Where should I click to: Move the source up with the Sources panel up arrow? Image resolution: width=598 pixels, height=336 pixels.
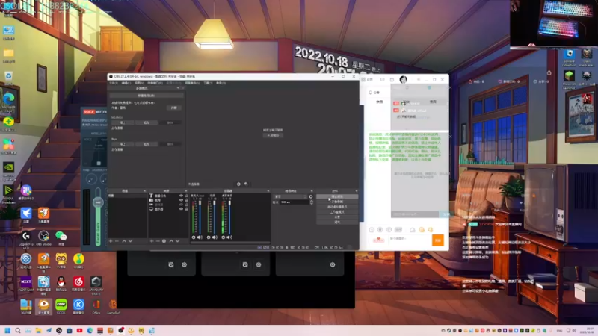(171, 241)
